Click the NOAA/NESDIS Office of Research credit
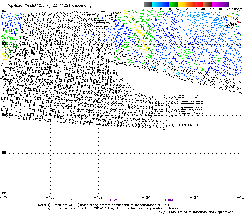244x214 pixels. [x=194, y=212]
